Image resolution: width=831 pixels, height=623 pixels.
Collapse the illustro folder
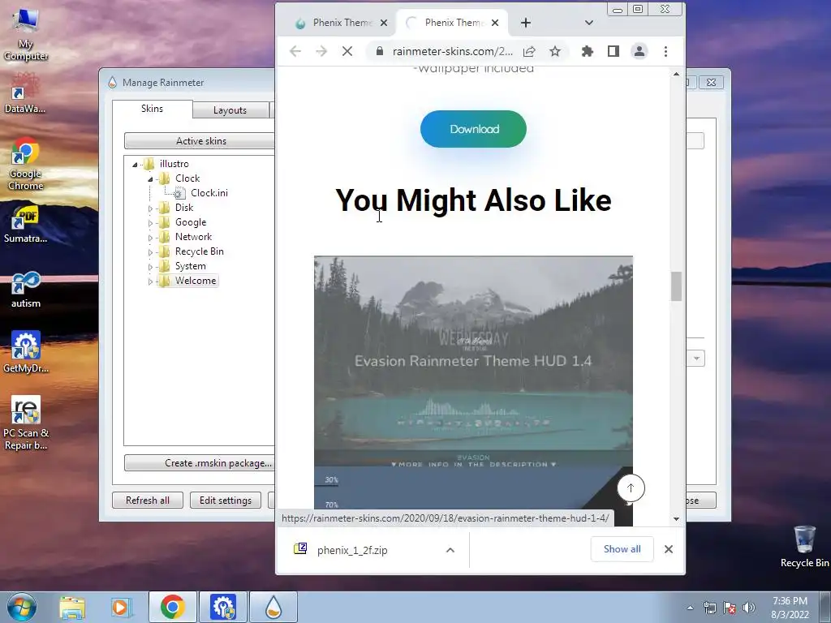[136, 164]
